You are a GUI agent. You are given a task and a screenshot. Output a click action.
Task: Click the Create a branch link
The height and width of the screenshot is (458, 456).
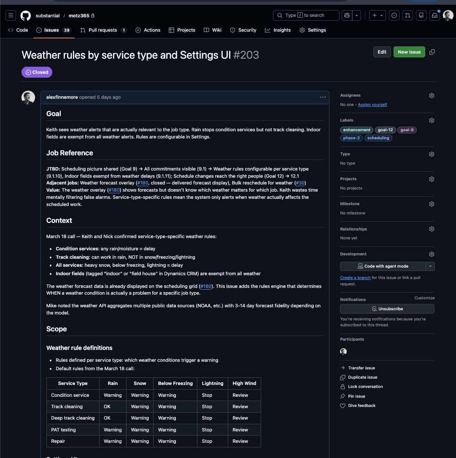point(355,277)
